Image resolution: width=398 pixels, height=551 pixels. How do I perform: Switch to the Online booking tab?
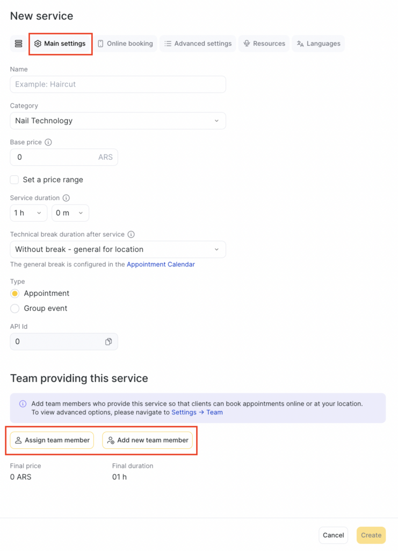click(126, 44)
